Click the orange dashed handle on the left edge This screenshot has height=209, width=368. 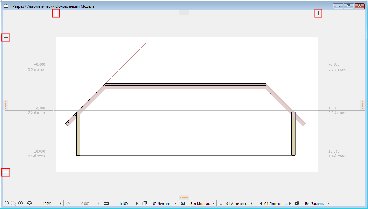coord(5,105)
